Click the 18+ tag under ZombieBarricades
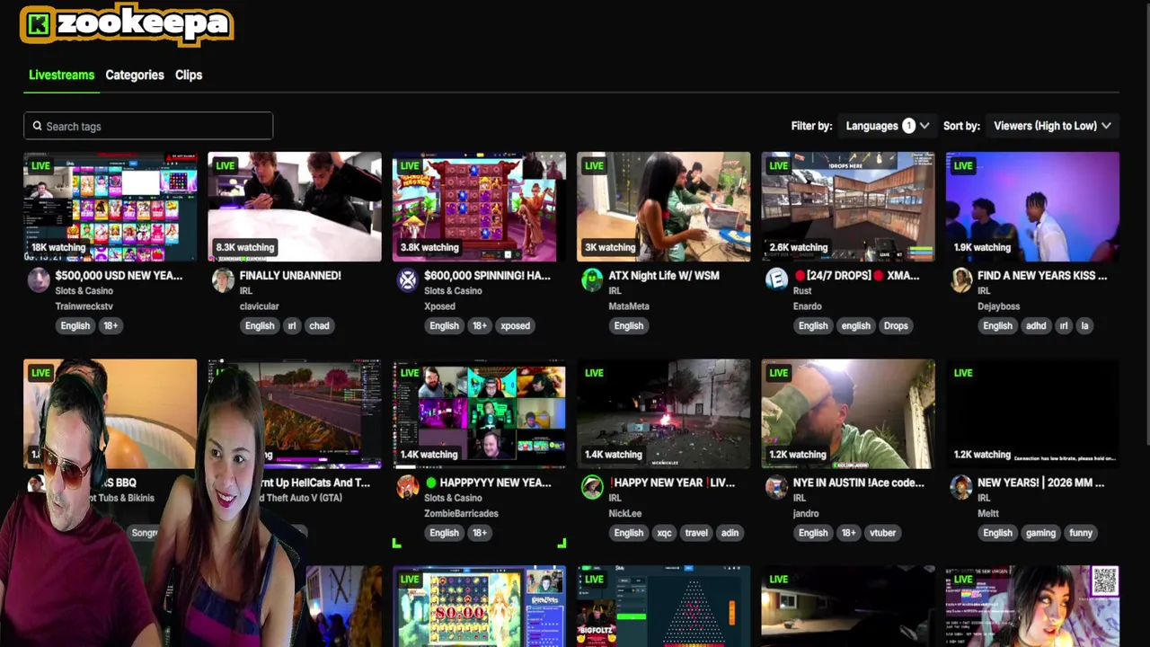1150x647 pixels. tap(480, 533)
